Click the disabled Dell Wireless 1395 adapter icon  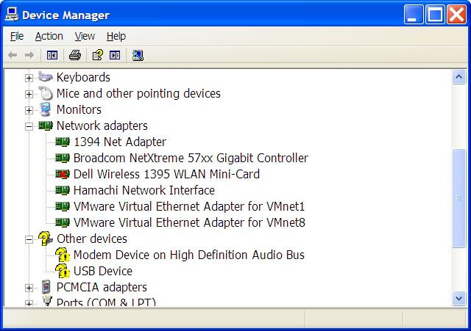point(63,174)
